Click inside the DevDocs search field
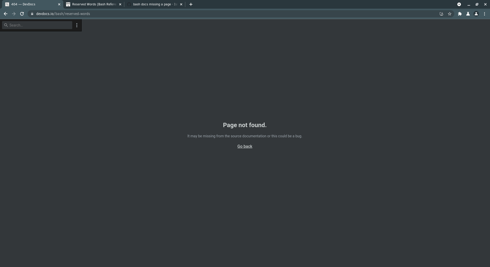The image size is (490, 267). point(38,25)
